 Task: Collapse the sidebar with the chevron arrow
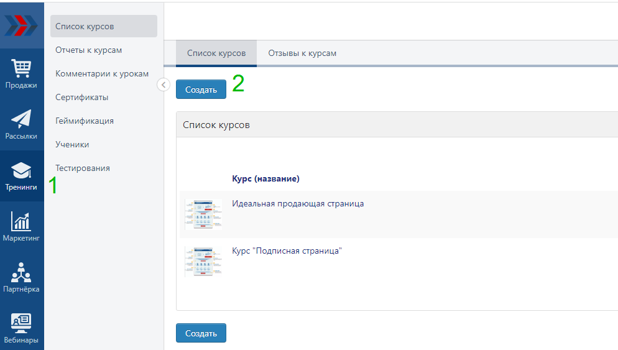[x=164, y=85]
